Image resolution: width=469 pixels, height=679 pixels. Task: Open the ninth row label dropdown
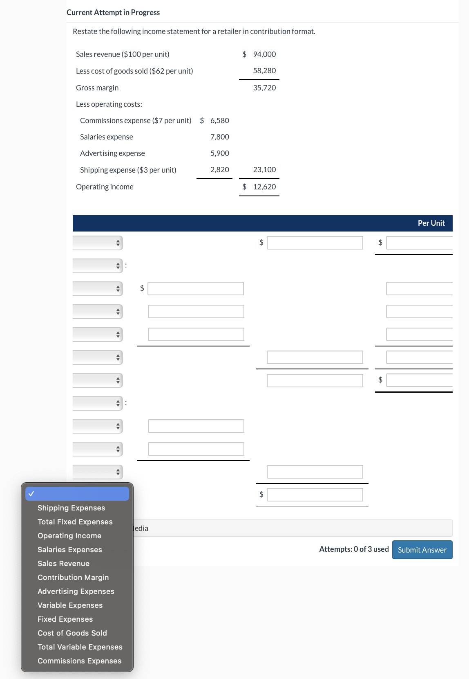tap(98, 426)
